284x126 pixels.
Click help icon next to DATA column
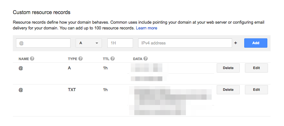146,59
